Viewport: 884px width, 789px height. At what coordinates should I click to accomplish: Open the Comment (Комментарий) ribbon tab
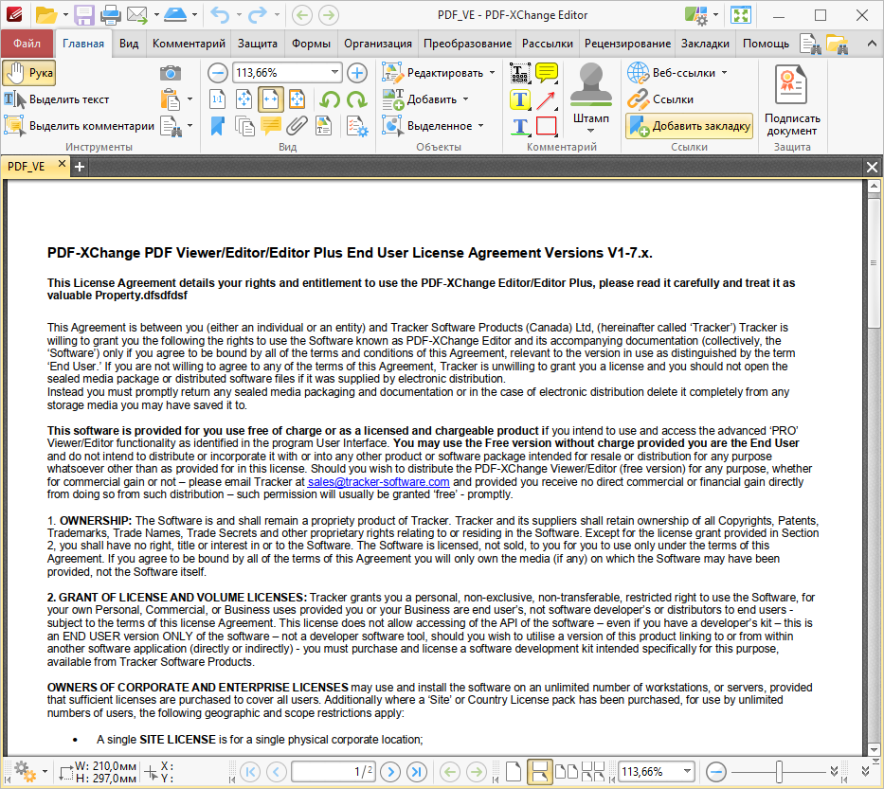coord(189,44)
